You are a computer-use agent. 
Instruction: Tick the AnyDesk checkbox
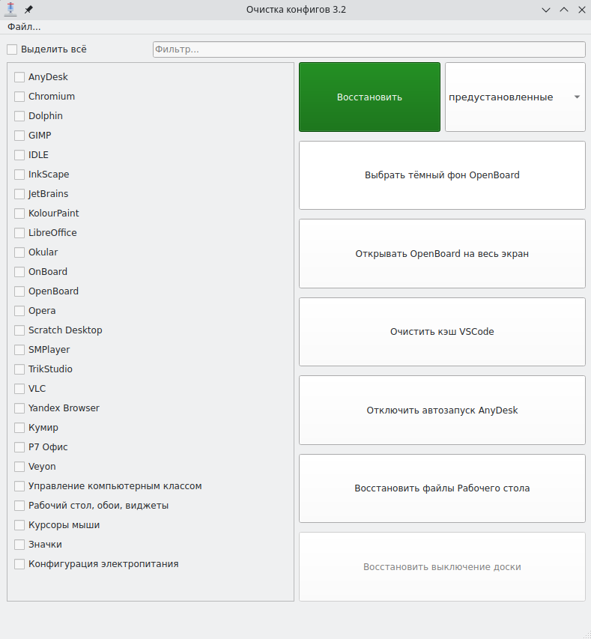(19, 77)
